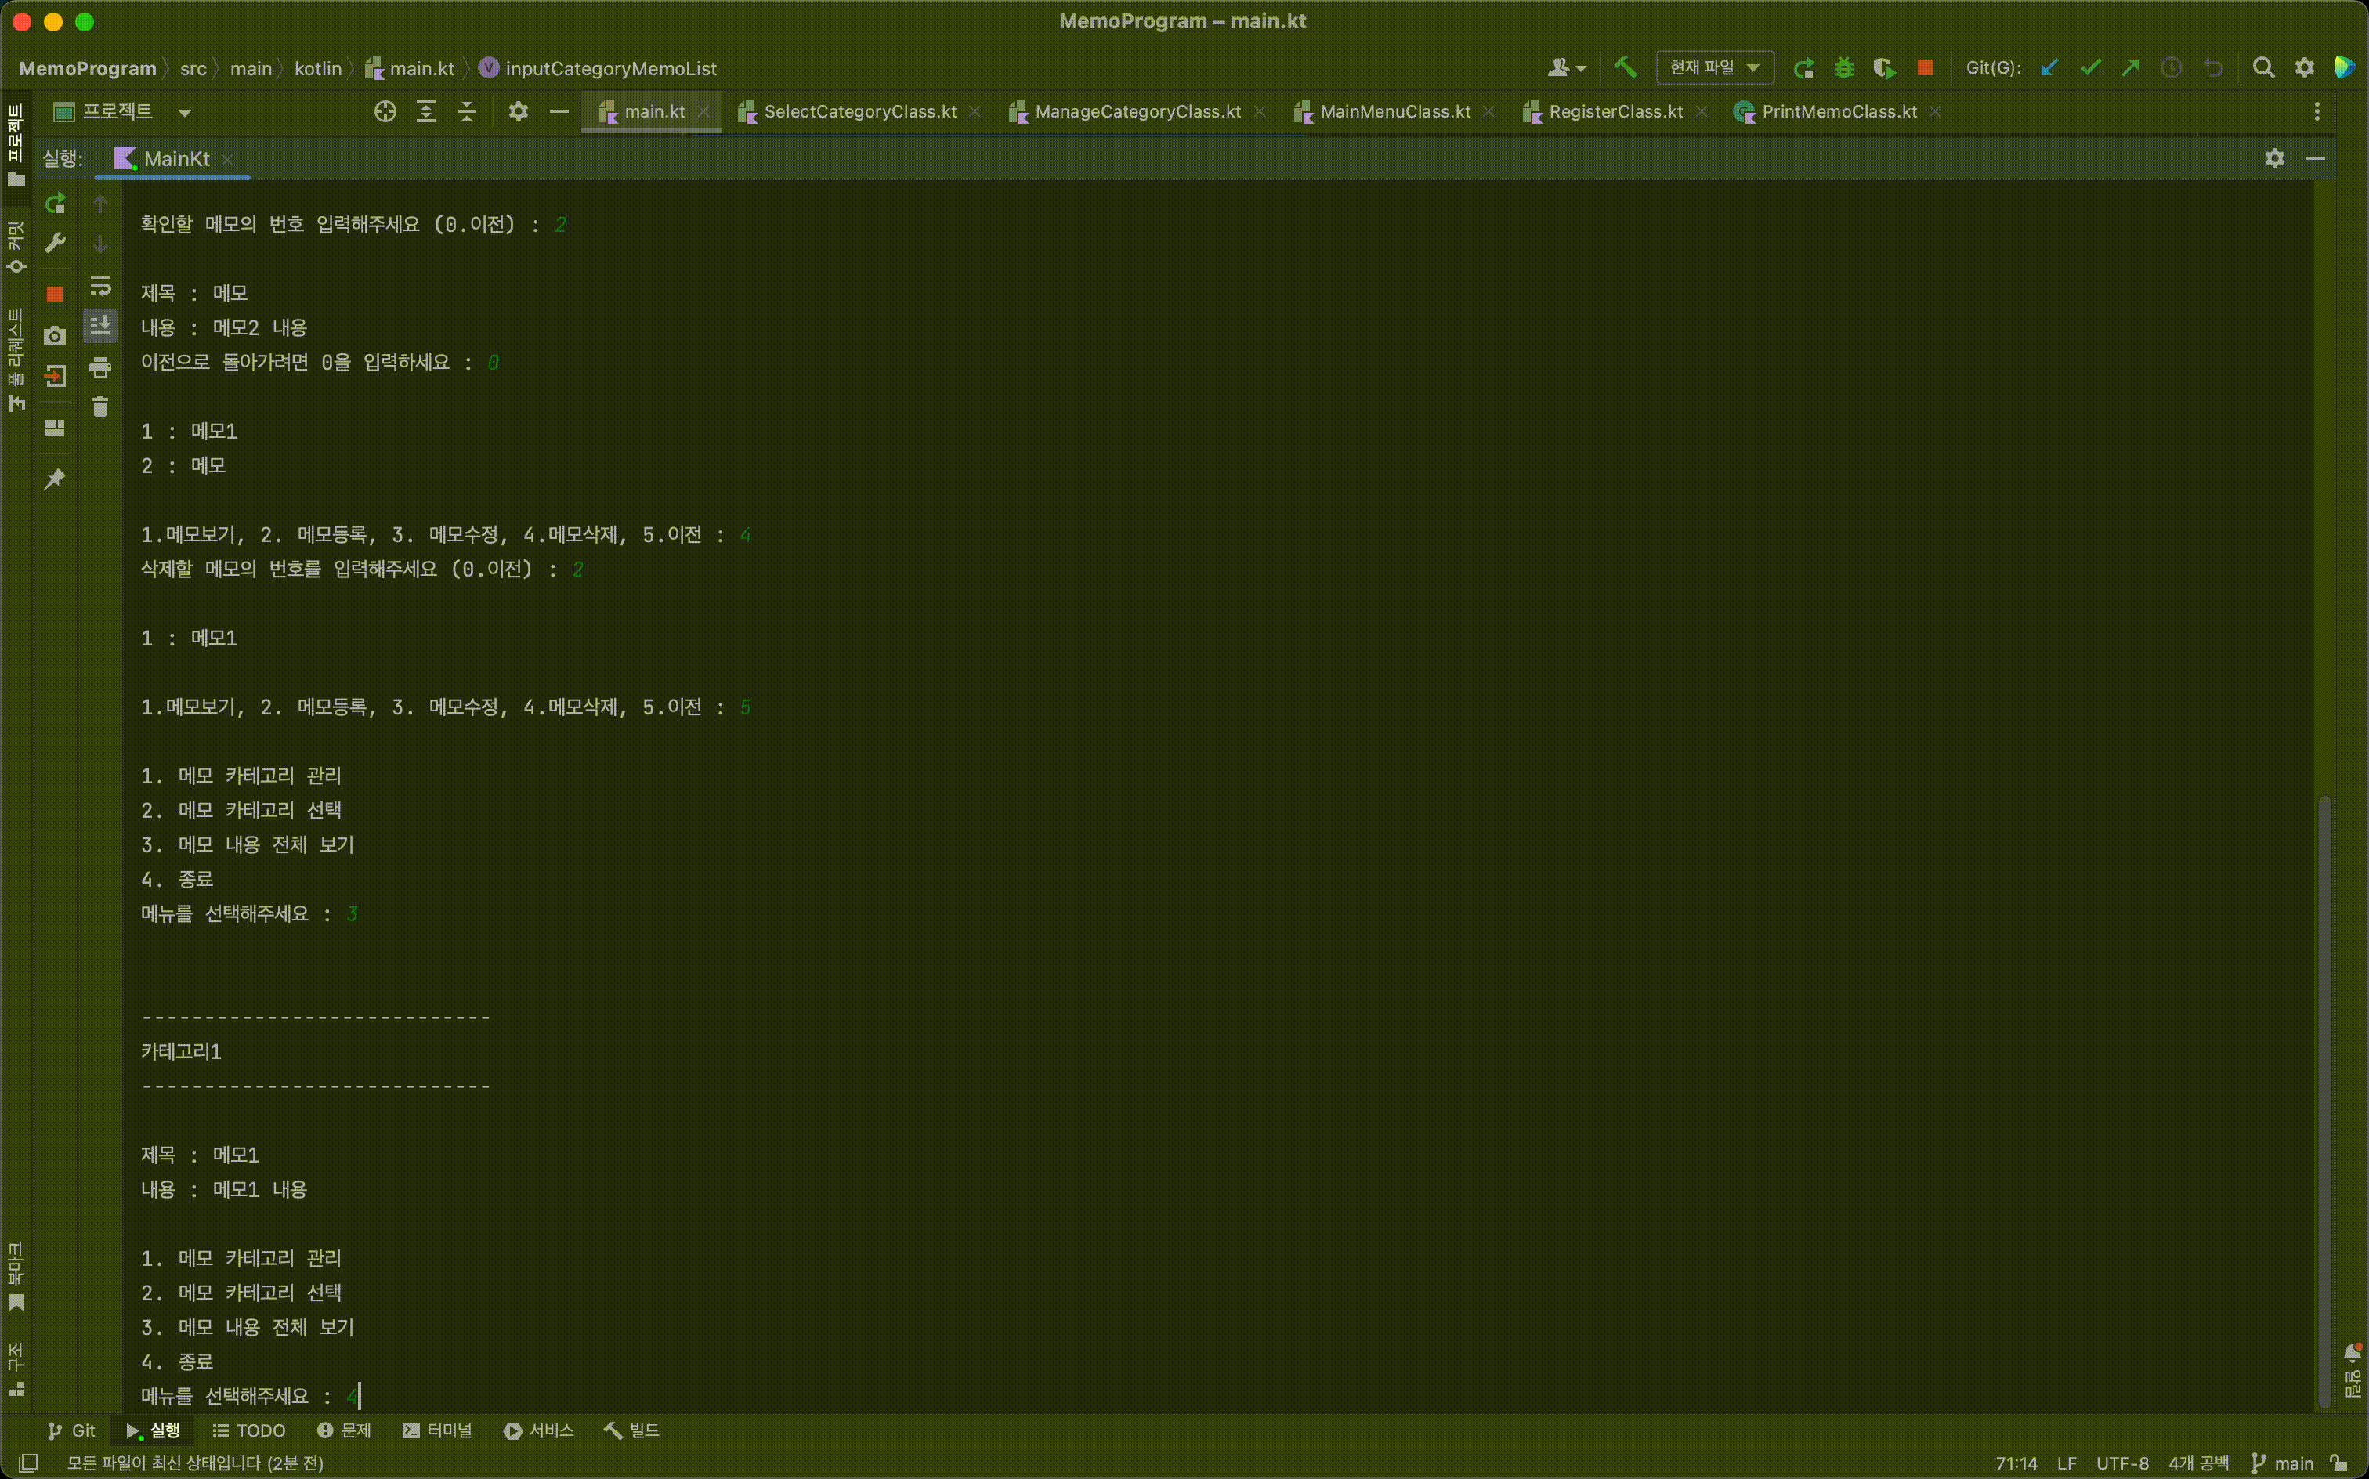The image size is (2369, 1479).
Task: Toggle soft-wrap in the console
Action: (x=102, y=287)
